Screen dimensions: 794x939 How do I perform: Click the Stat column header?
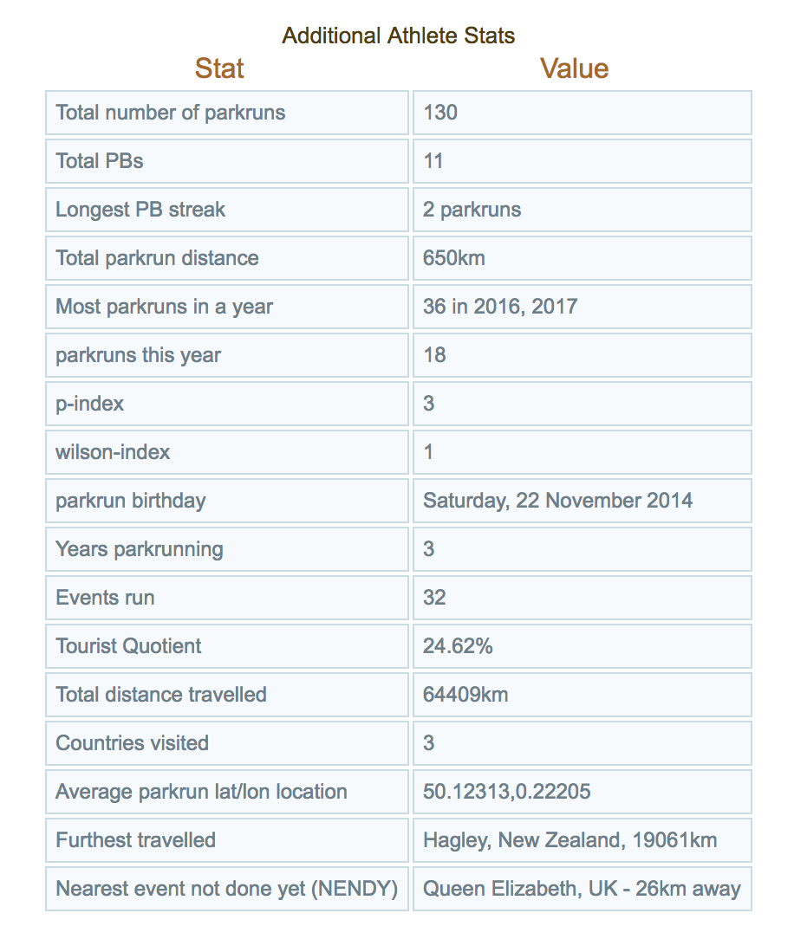coord(219,68)
